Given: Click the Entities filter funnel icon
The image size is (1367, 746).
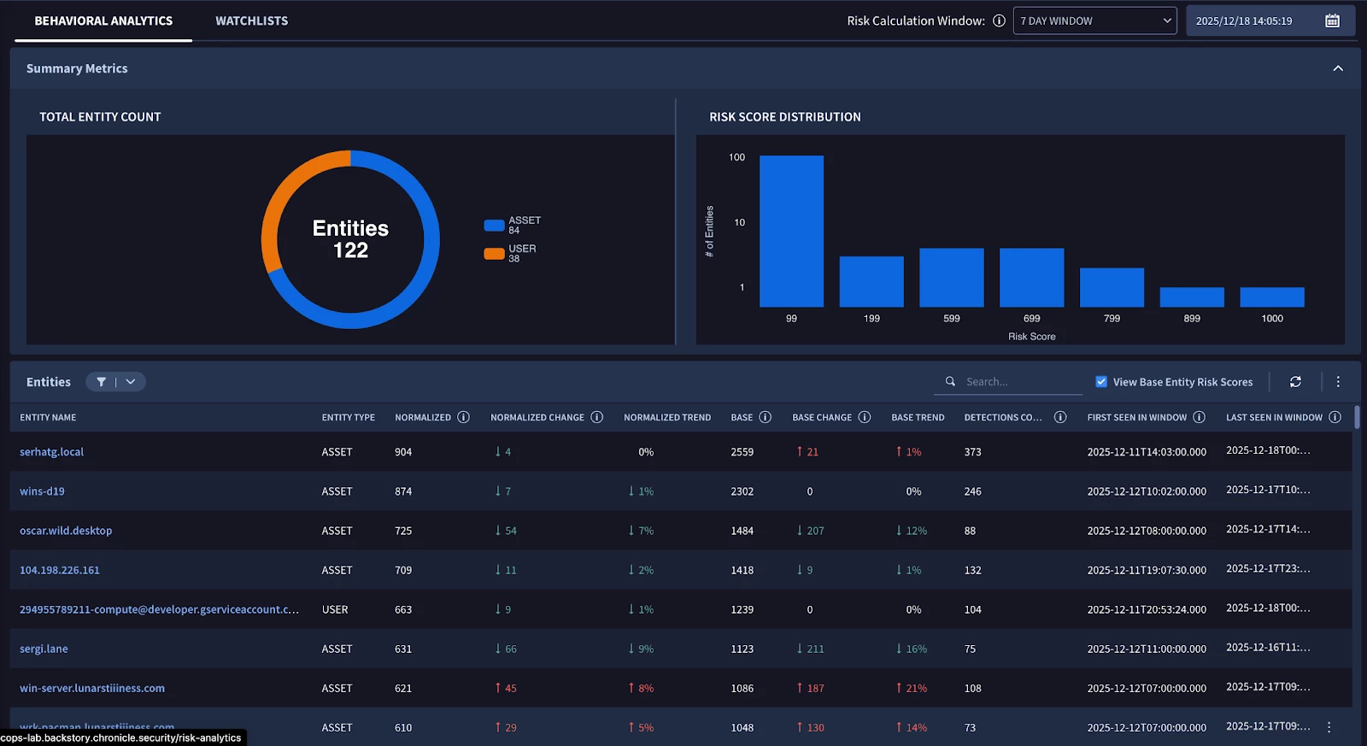Looking at the screenshot, I should pyautogui.click(x=102, y=382).
